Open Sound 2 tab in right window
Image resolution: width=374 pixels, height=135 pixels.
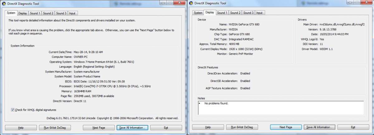[235, 13]
